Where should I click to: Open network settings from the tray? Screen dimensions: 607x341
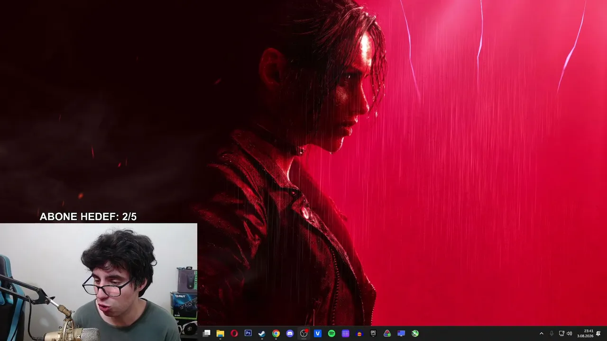pyautogui.click(x=561, y=333)
